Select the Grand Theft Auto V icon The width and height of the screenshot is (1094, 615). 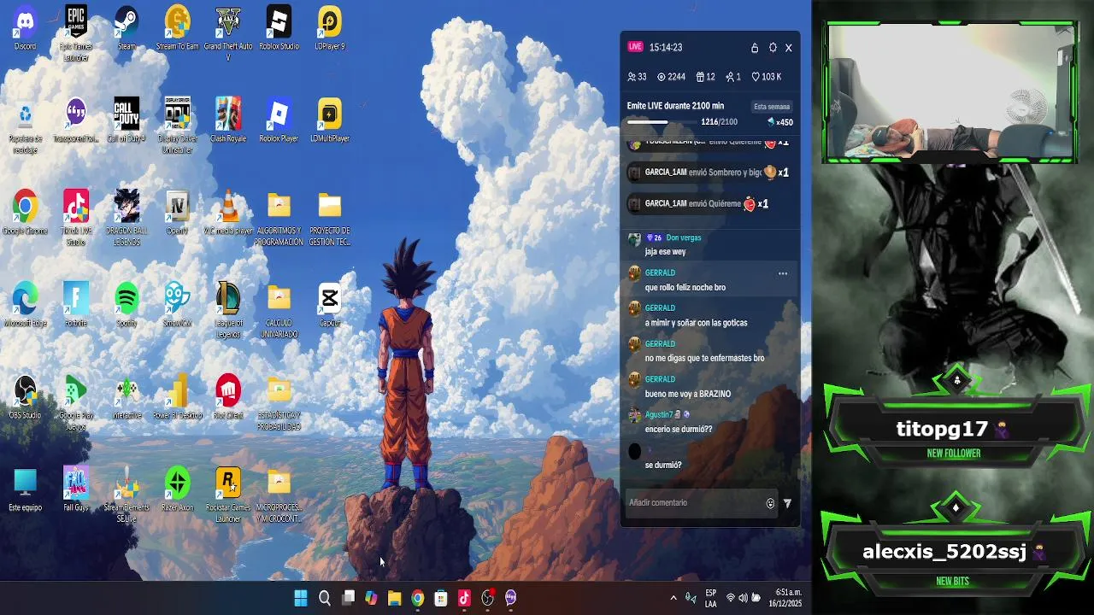(228, 33)
